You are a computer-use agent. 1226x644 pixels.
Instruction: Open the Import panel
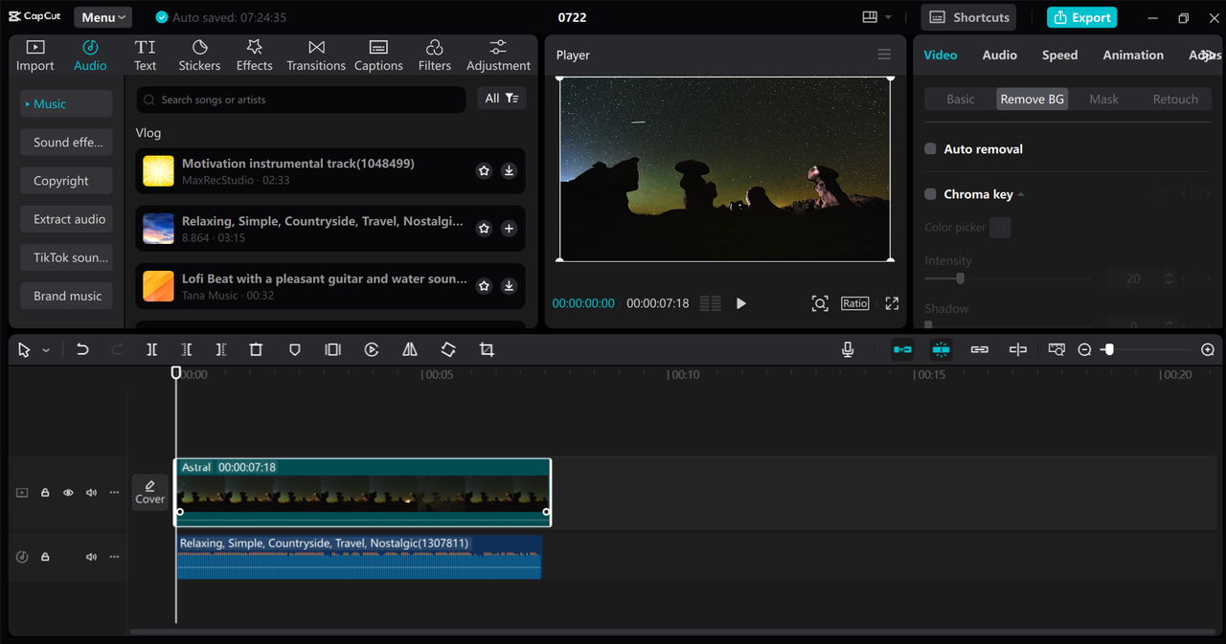click(34, 56)
